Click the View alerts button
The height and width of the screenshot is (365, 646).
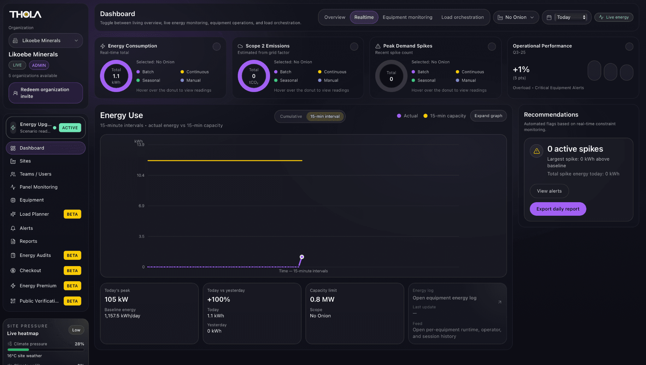(549, 191)
